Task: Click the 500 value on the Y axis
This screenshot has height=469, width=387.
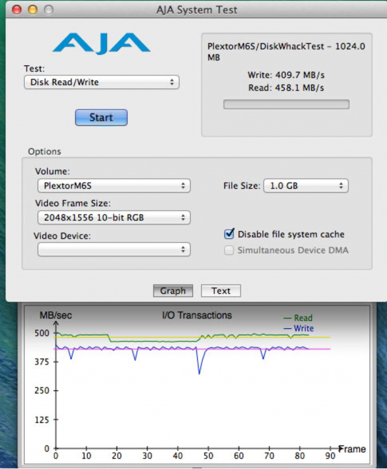Action: click(42, 333)
